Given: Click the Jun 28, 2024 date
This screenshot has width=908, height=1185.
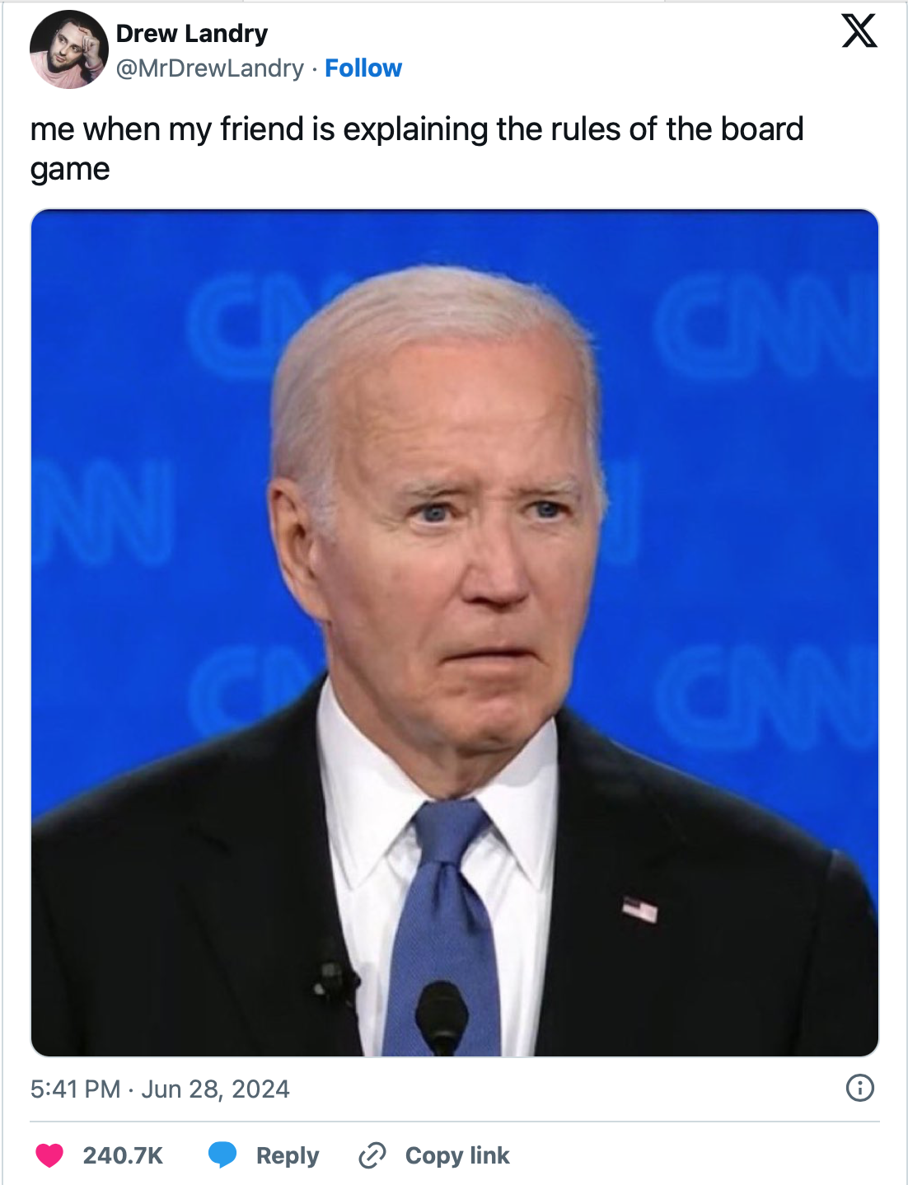Looking at the screenshot, I should [x=216, y=1089].
